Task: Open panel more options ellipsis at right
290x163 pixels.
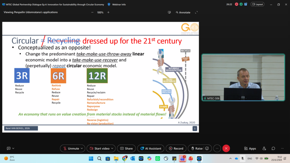Action: (x=282, y=148)
